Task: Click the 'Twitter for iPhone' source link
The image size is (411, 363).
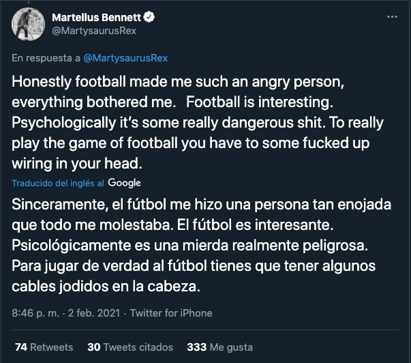Action: click(172, 313)
